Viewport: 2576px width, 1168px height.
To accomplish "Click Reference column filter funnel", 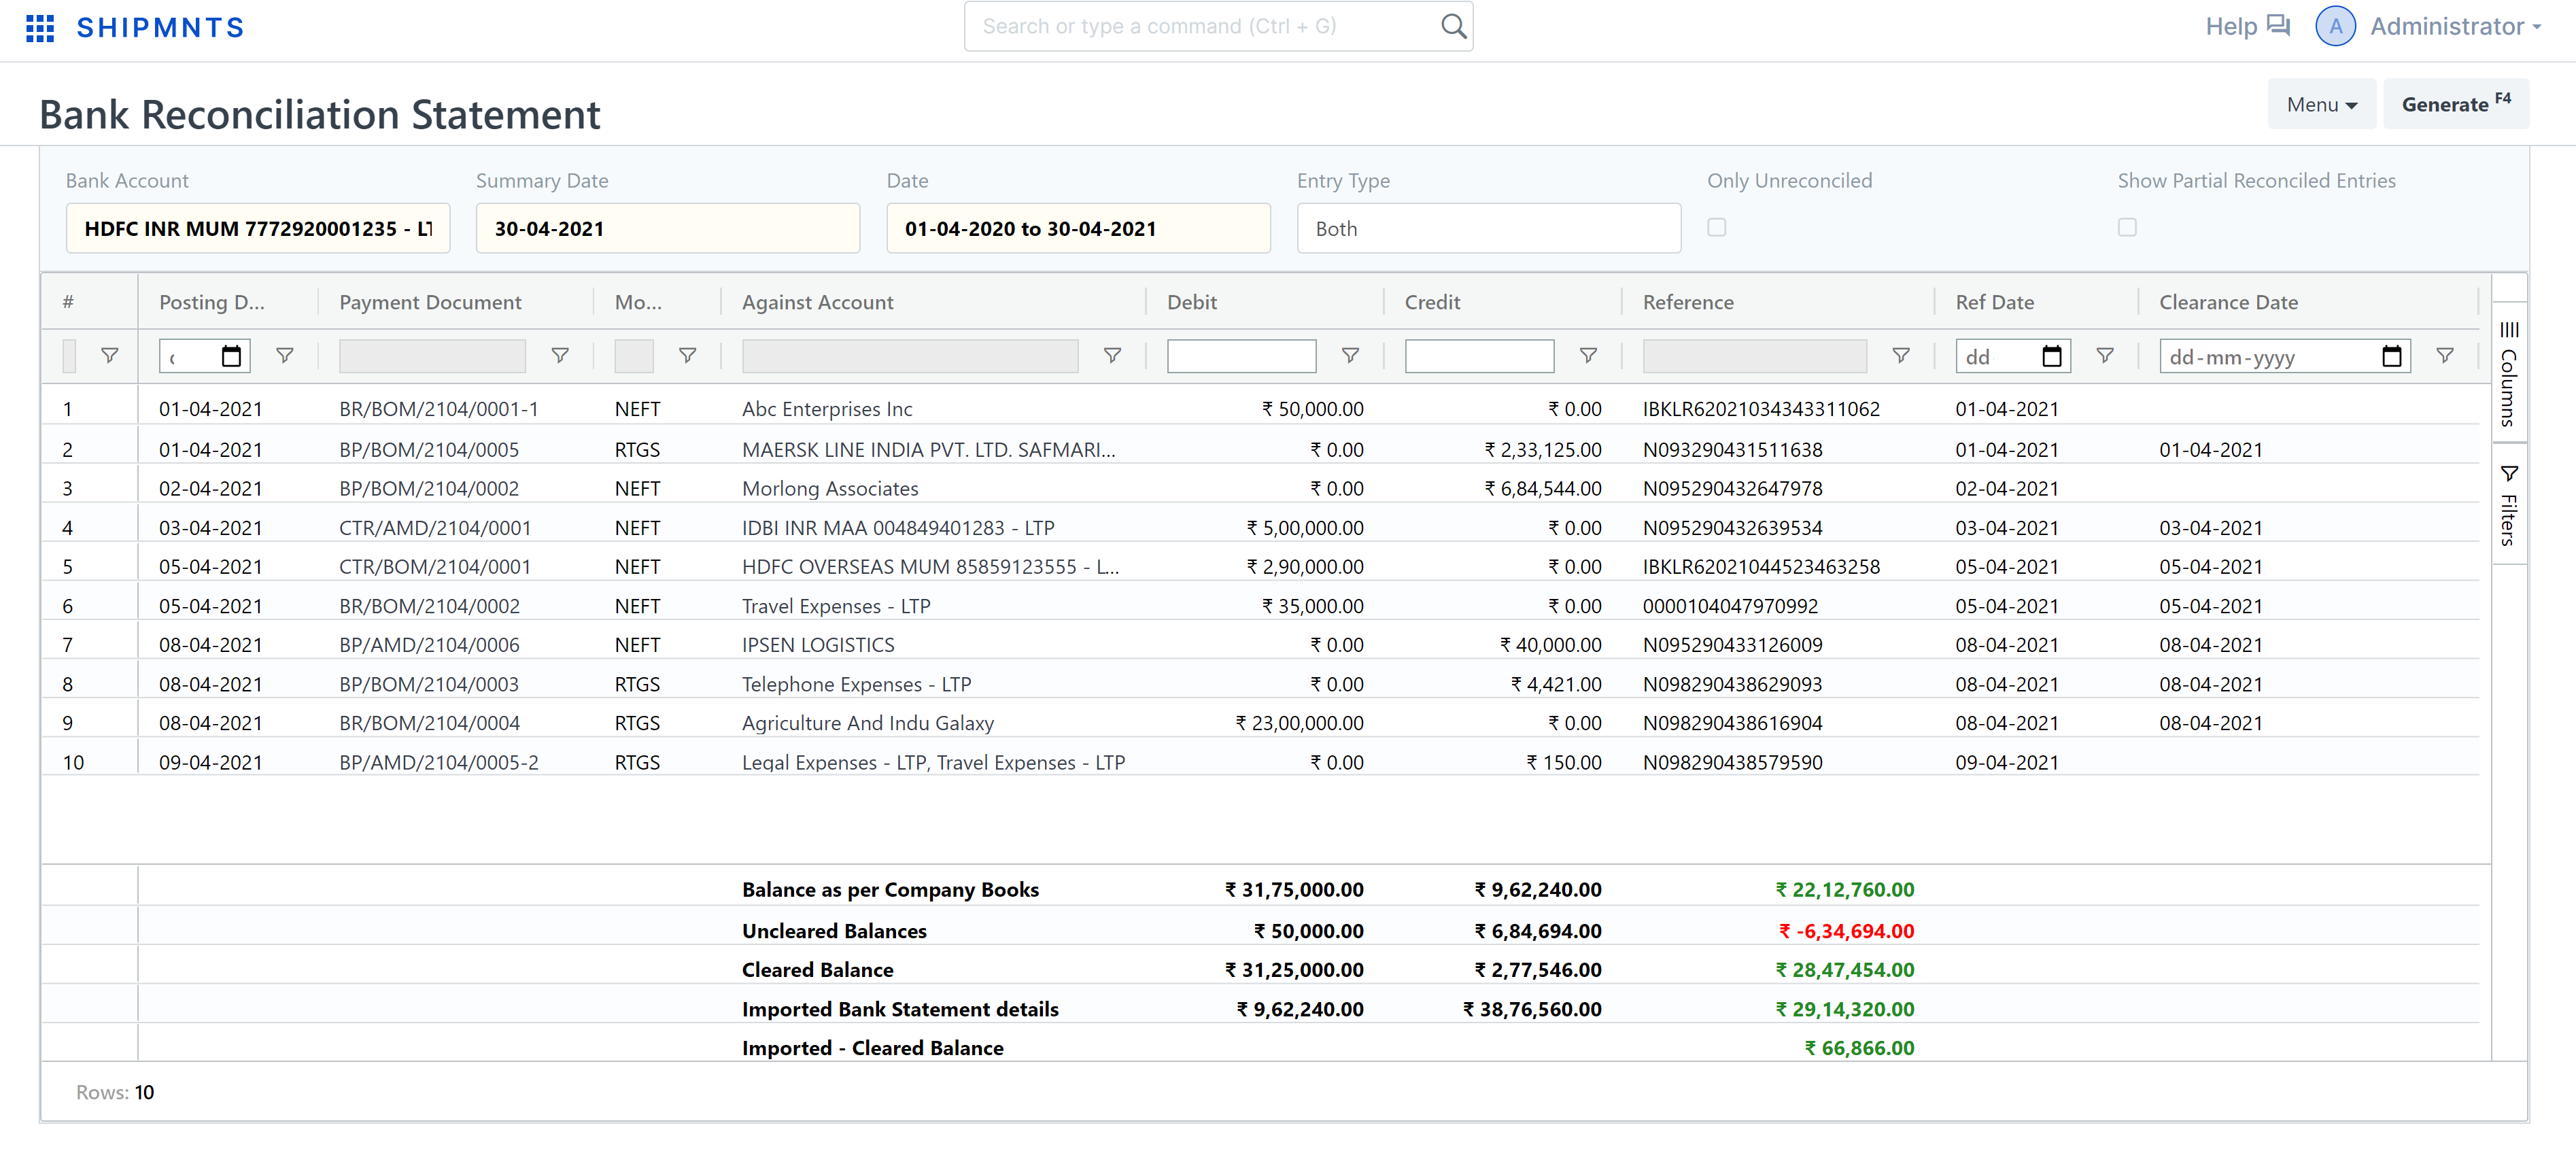I will tap(1900, 356).
